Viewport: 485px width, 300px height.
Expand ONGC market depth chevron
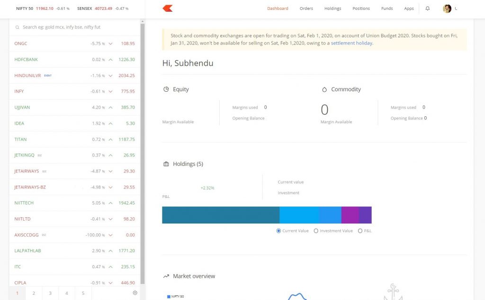point(110,43)
